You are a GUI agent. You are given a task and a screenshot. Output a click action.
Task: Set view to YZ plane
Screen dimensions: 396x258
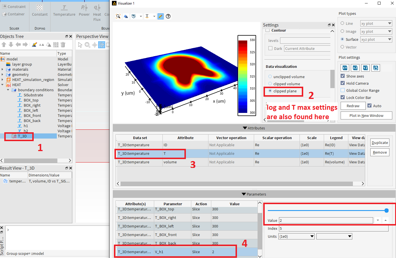pyautogui.click(x=365, y=68)
